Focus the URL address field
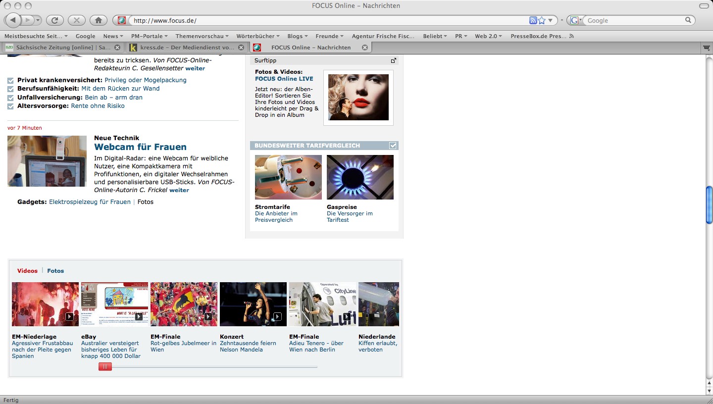This screenshot has width=713, height=404. tap(329, 20)
